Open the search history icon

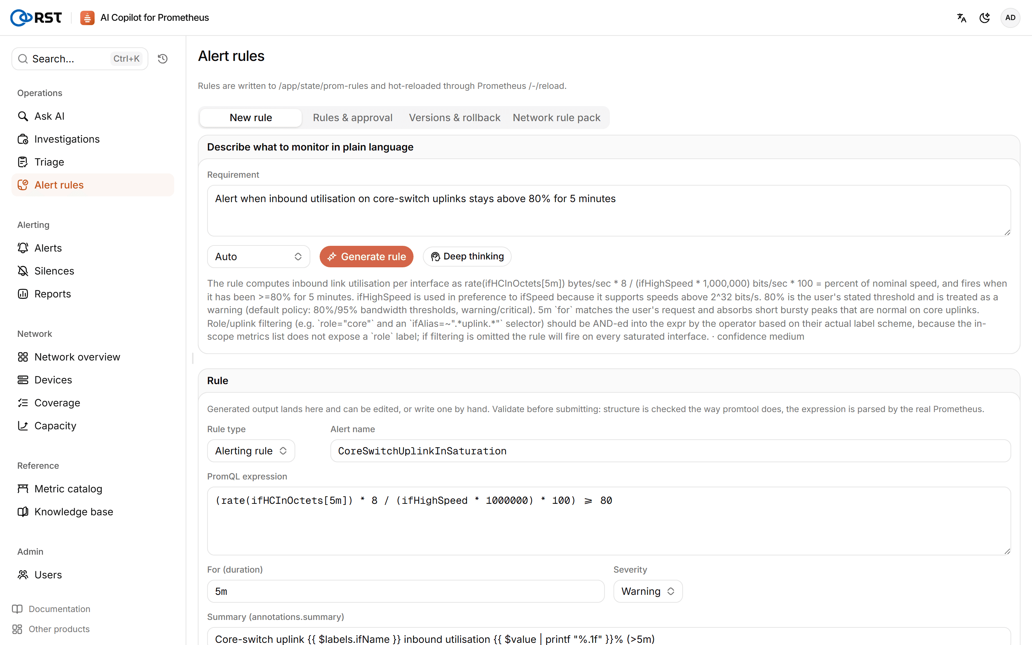[162, 59]
